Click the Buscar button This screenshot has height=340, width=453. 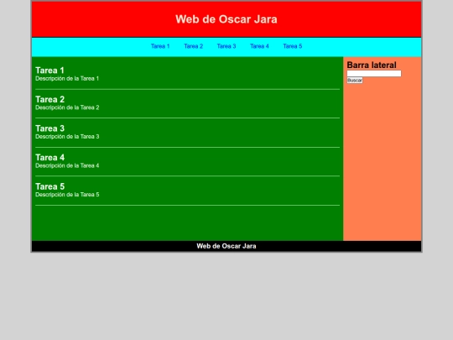tap(355, 81)
